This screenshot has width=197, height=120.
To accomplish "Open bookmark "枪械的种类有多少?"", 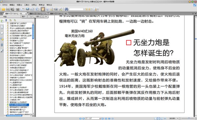I will [17, 46].
